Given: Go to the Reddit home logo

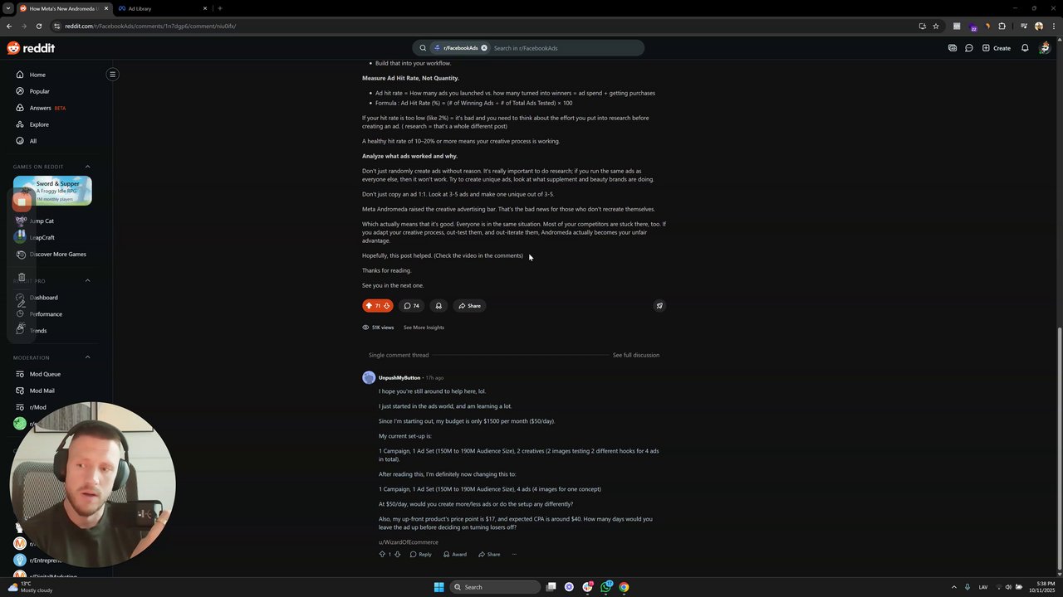Looking at the screenshot, I should coord(31,48).
